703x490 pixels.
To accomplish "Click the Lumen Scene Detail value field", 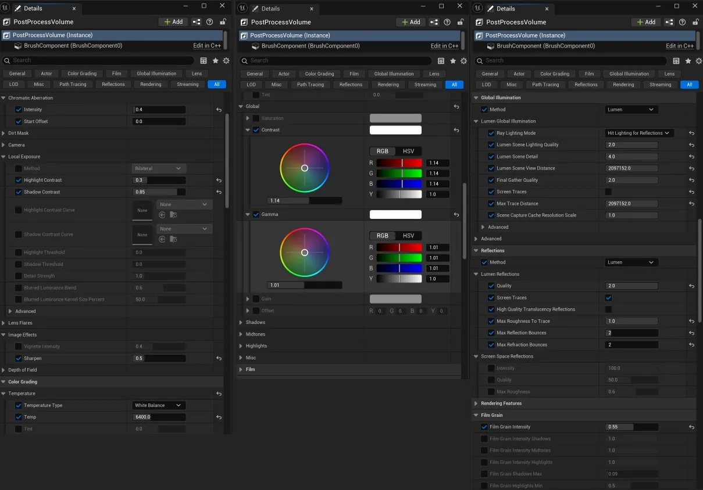I will [x=631, y=157].
